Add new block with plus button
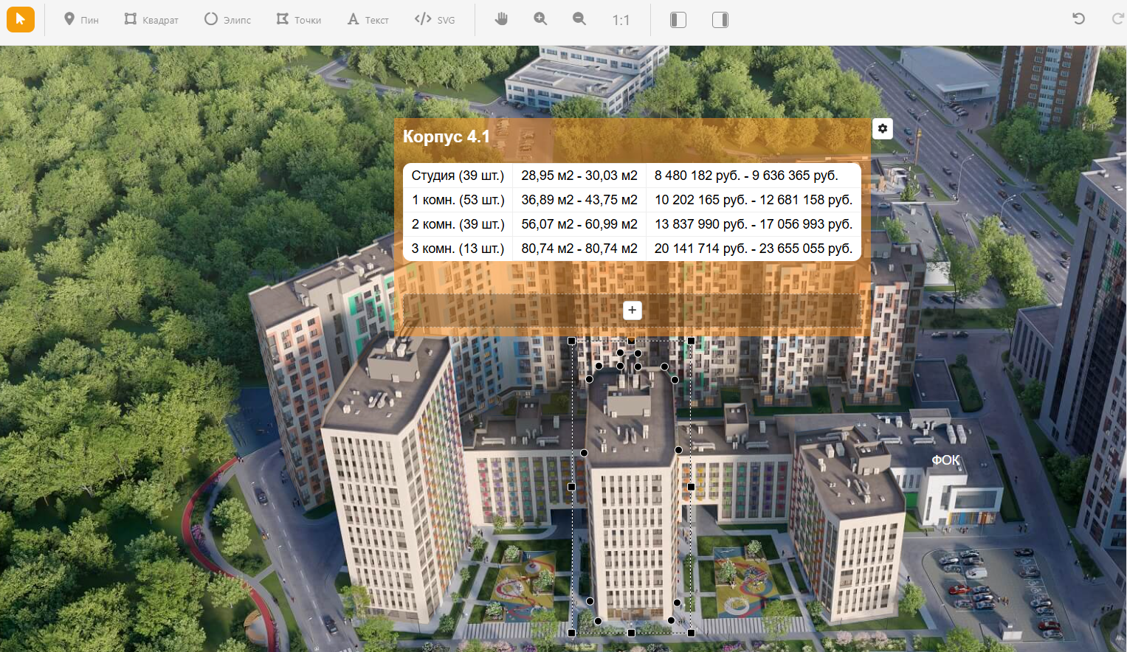The height and width of the screenshot is (652, 1127). click(632, 311)
